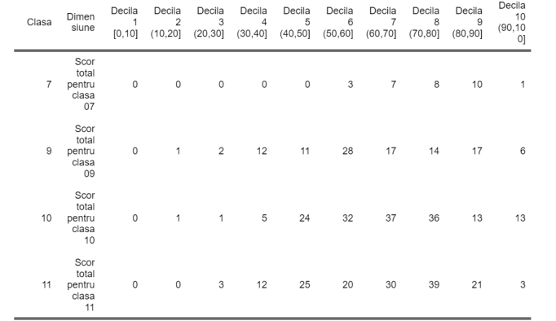The width and height of the screenshot is (556, 321).
Task: Select value 37 in clasa 10 row
Action: 391,218
